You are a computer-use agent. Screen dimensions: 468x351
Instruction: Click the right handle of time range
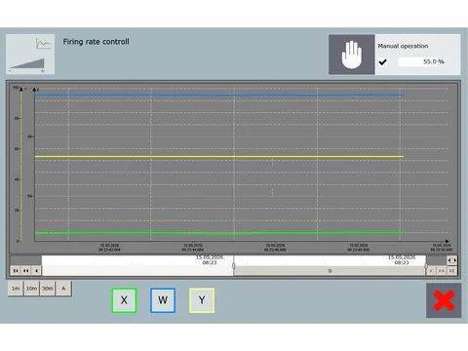(426, 266)
